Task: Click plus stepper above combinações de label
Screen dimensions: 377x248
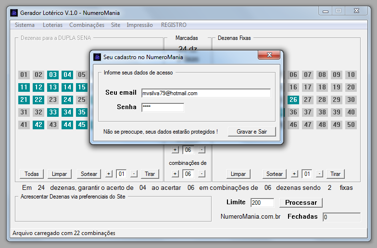Action: (175, 150)
